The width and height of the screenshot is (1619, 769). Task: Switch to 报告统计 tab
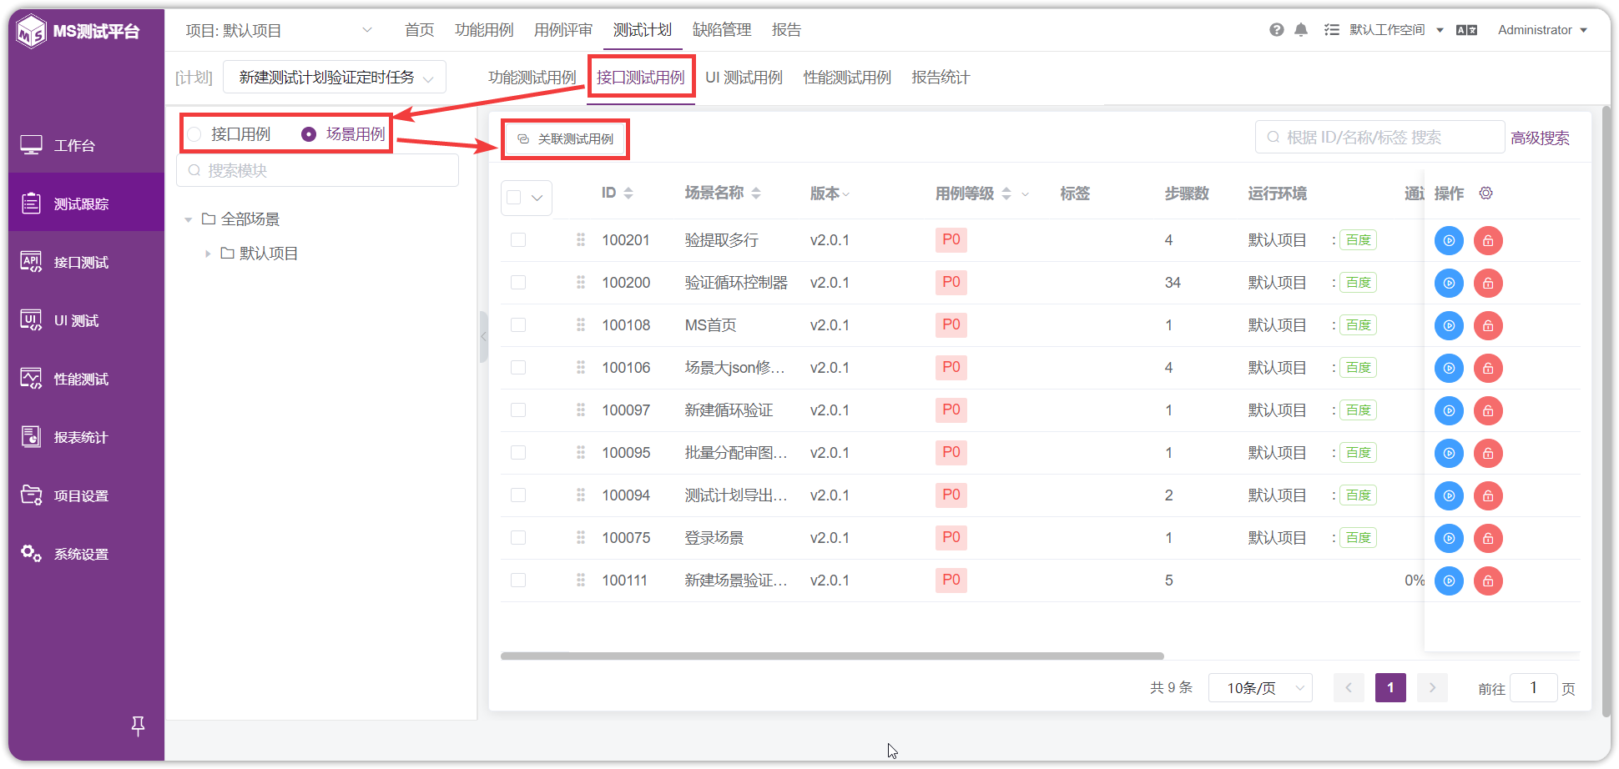tap(941, 78)
